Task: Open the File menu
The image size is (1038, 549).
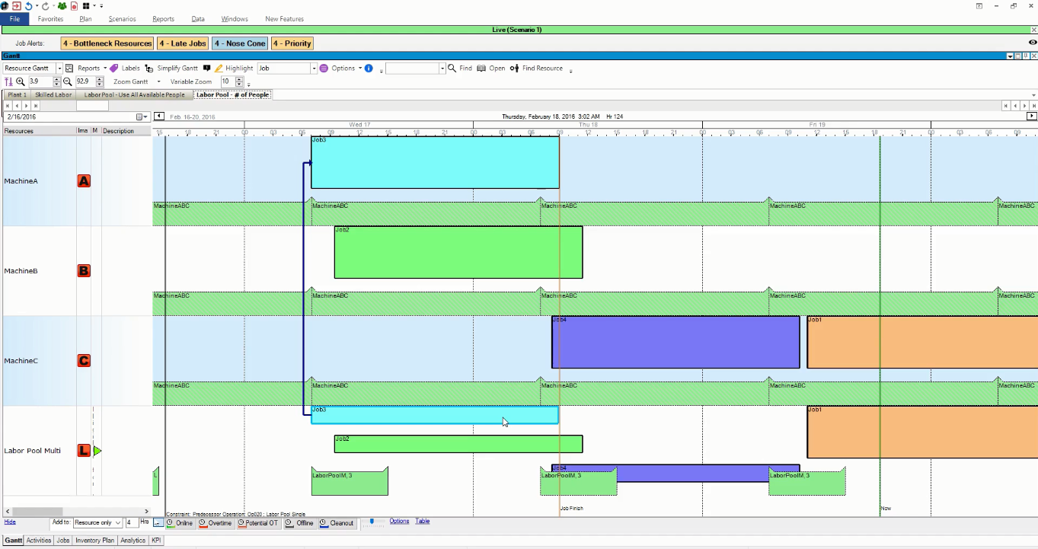Action: pyautogui.click(x=14, y=19)
